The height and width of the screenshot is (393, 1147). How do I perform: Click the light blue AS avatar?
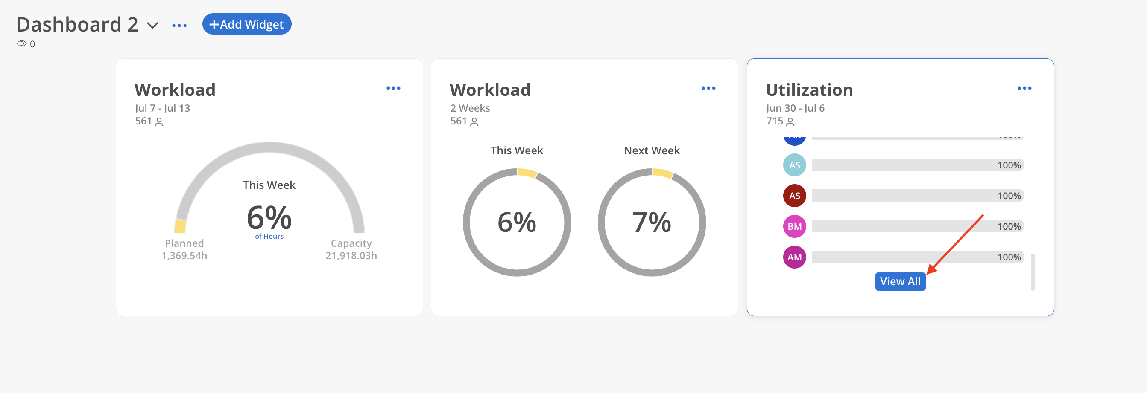coord(794,165)
